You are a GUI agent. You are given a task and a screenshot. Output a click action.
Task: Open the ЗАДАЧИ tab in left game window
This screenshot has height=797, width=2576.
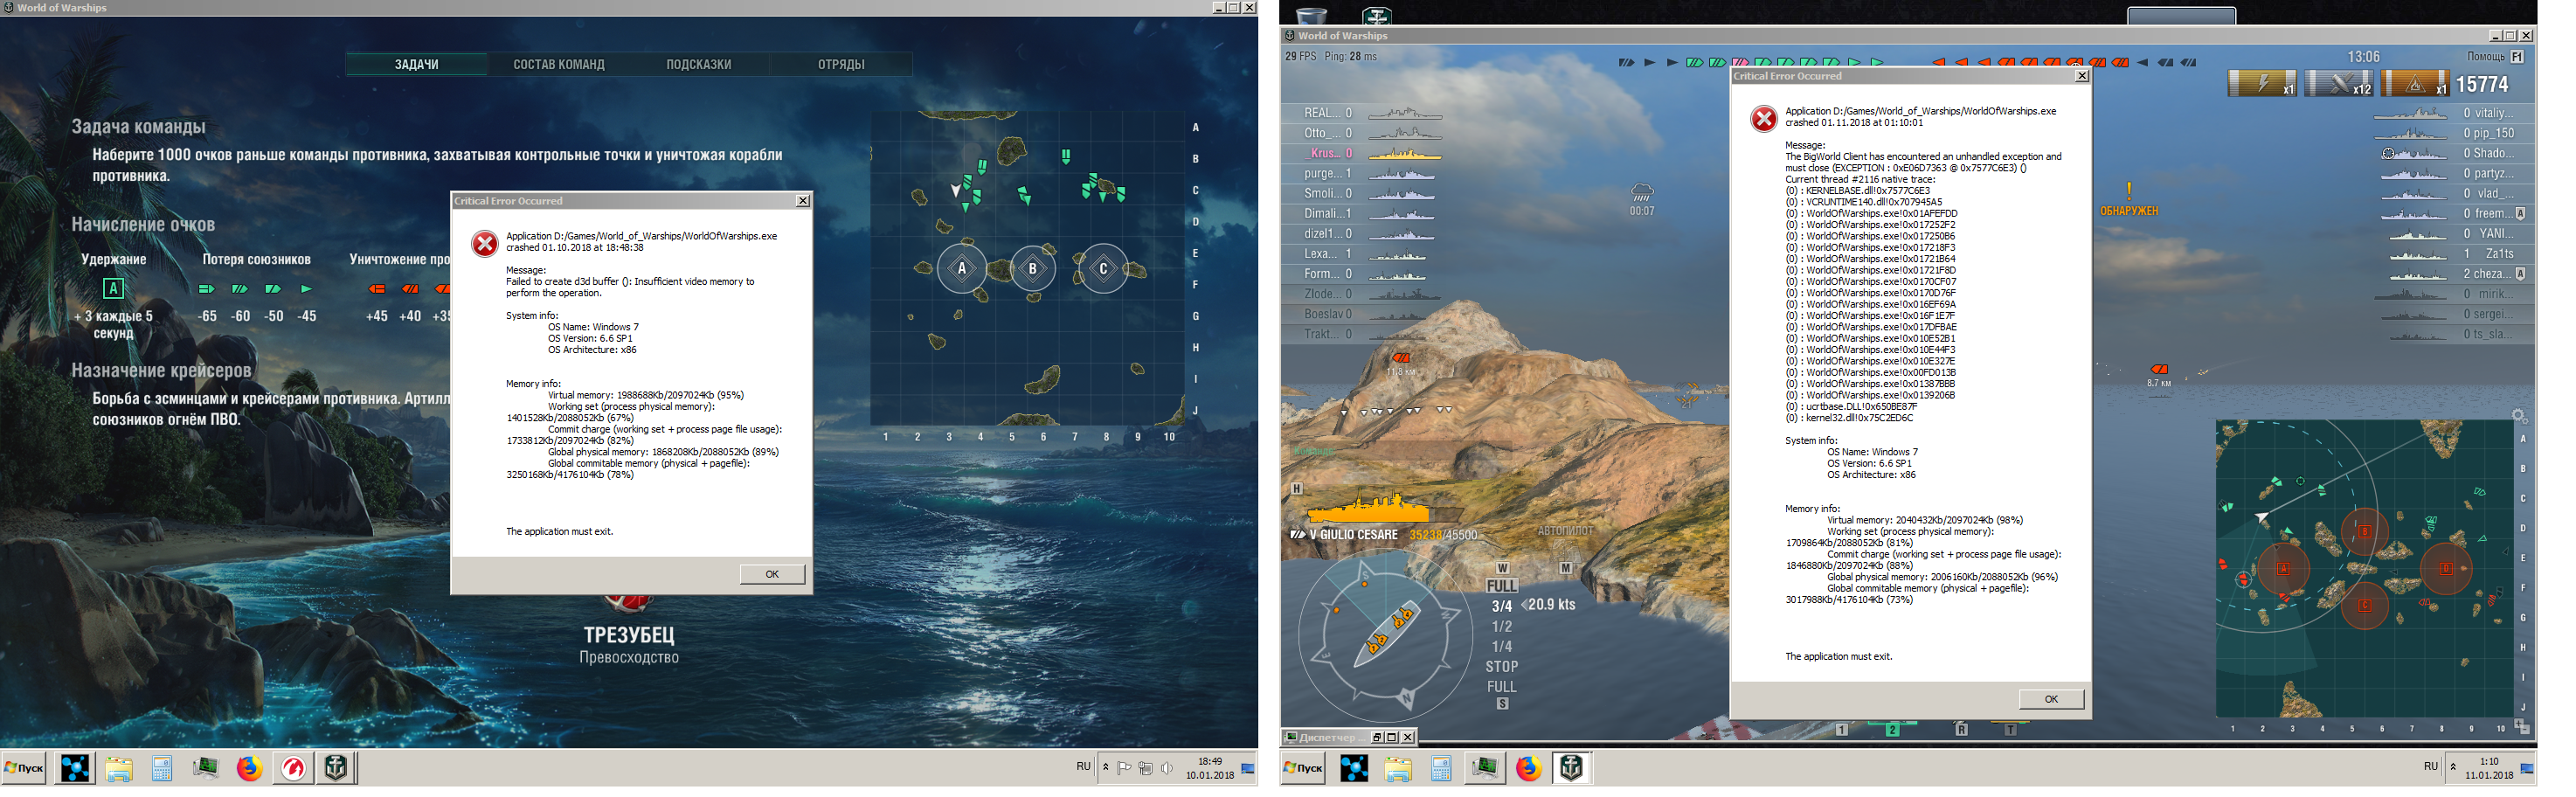(416, 64)
